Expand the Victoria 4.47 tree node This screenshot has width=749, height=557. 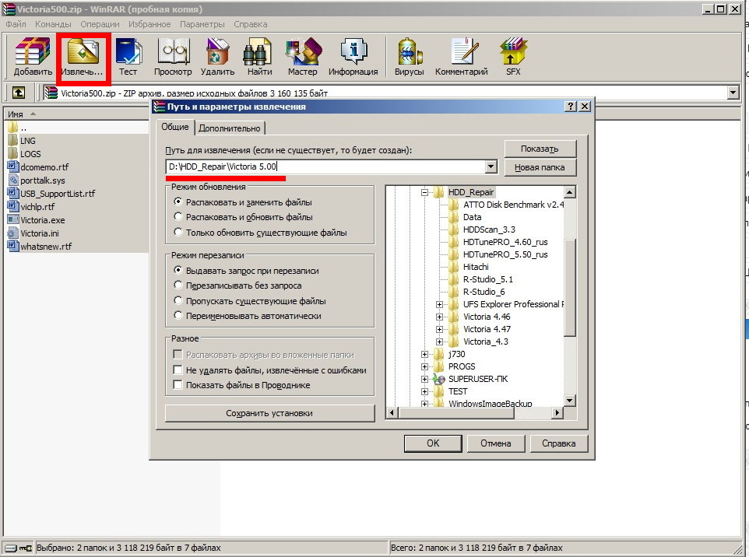coord(439,329)
